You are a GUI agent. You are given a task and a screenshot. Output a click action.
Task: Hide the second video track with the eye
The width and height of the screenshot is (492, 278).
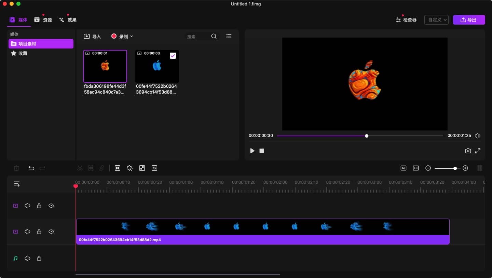click(51, 232)
